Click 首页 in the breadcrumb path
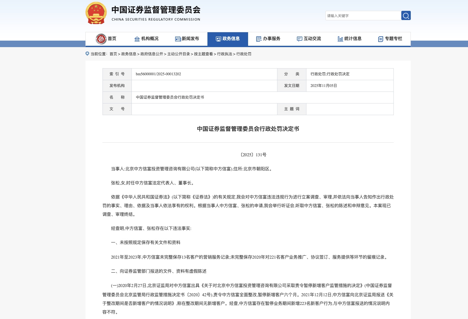 tap(113, 54)
